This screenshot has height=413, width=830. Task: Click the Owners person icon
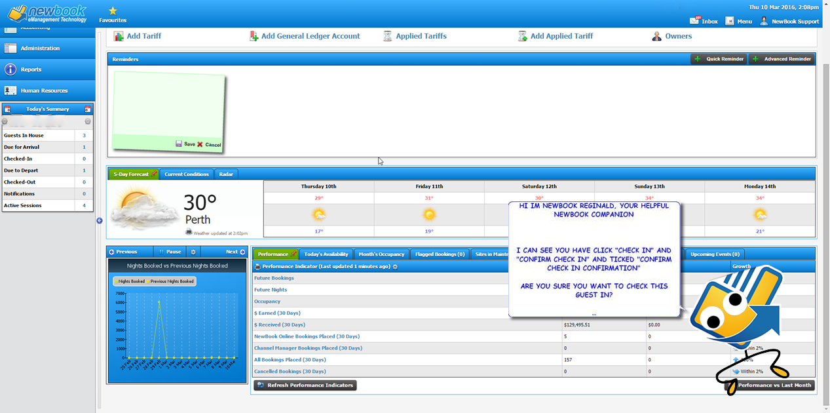pos(656,36)
